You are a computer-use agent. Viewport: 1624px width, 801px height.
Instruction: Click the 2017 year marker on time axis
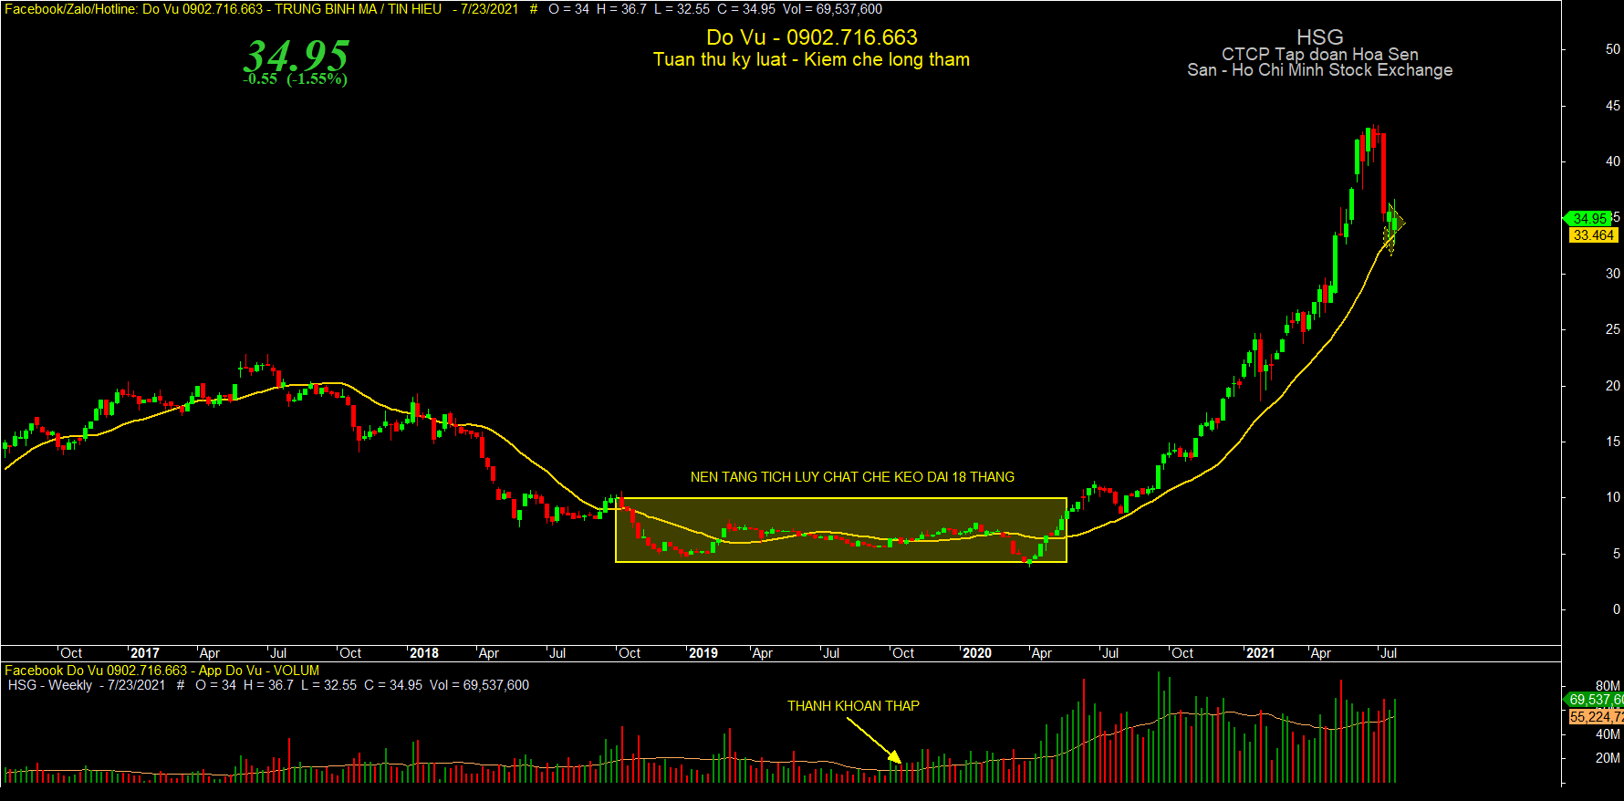[x=144, y=653]
